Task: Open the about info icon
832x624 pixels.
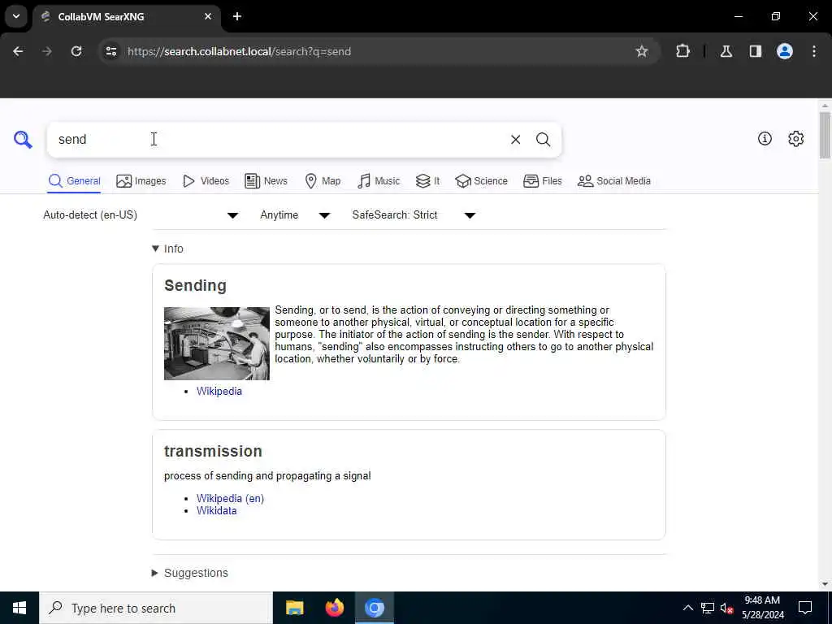Action: point(765,138)
